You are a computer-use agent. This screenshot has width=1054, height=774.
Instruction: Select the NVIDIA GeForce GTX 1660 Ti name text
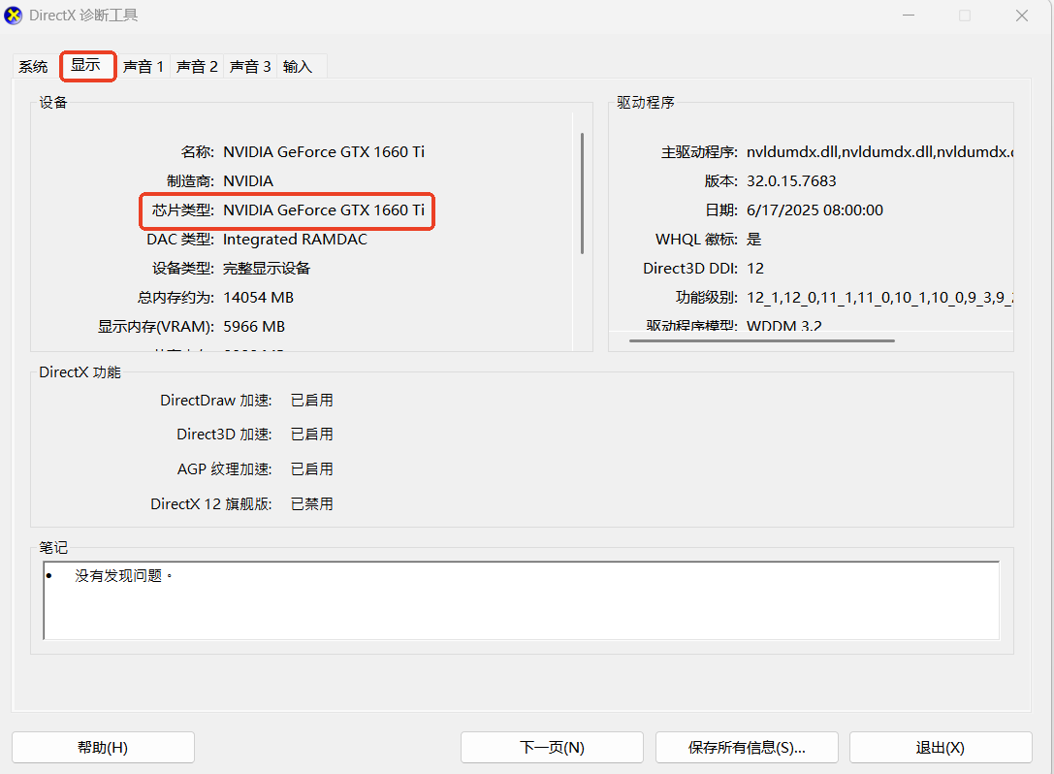pyautogui.click(x=324, y=151)
